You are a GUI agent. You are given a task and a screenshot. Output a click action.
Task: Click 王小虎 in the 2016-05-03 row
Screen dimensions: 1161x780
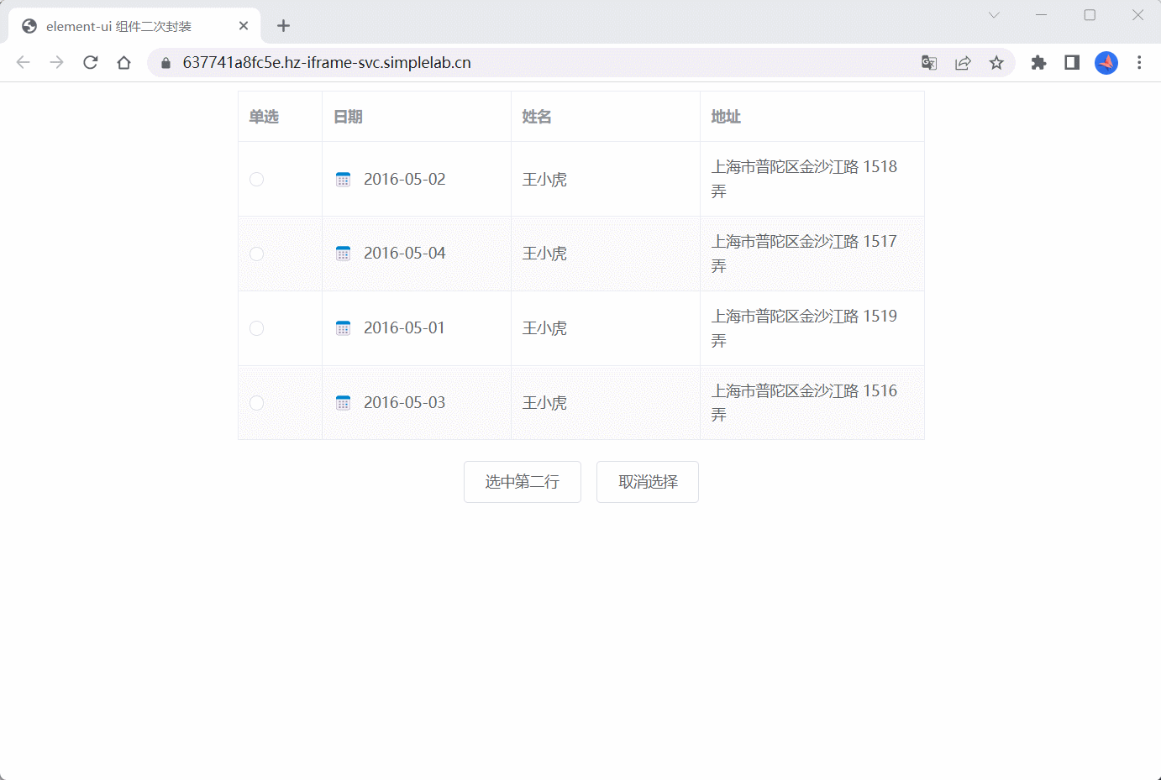(544, 403)
